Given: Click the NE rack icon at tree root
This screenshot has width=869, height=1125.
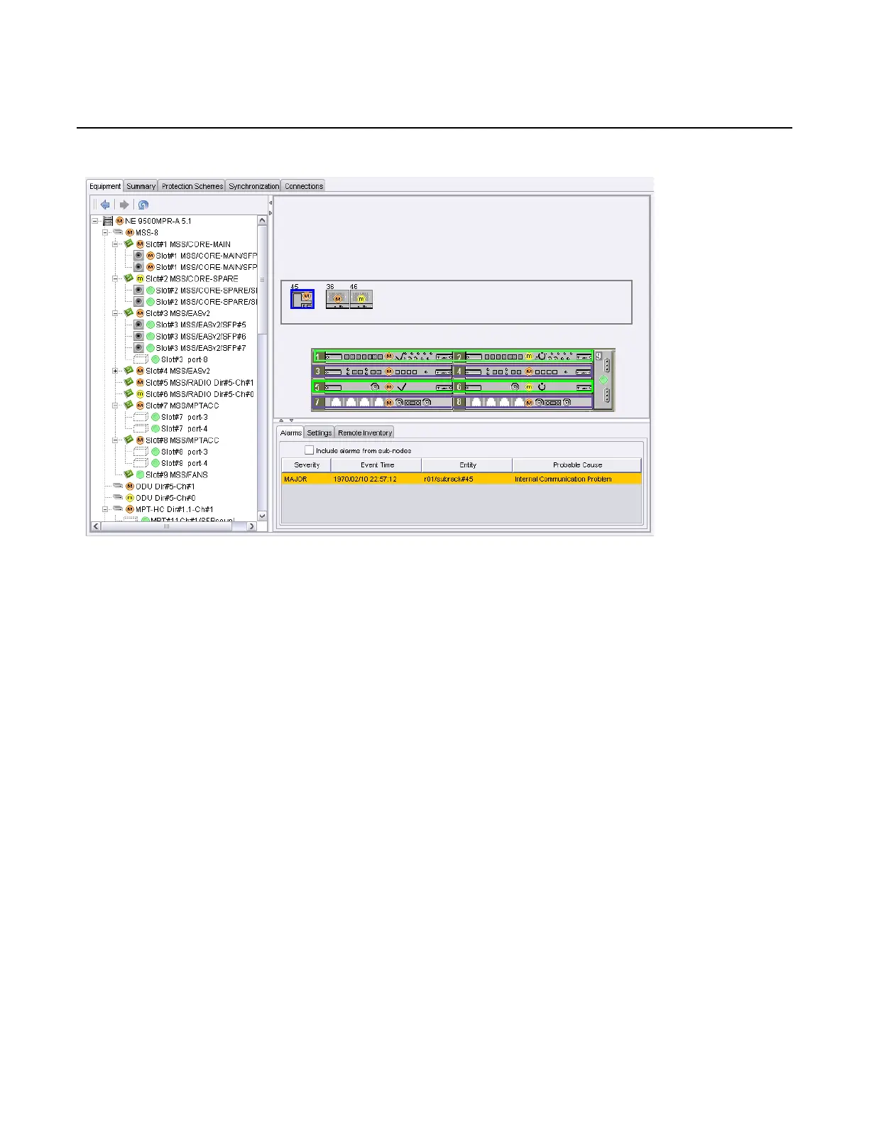Looking at the screenshot, I should 108,221.
